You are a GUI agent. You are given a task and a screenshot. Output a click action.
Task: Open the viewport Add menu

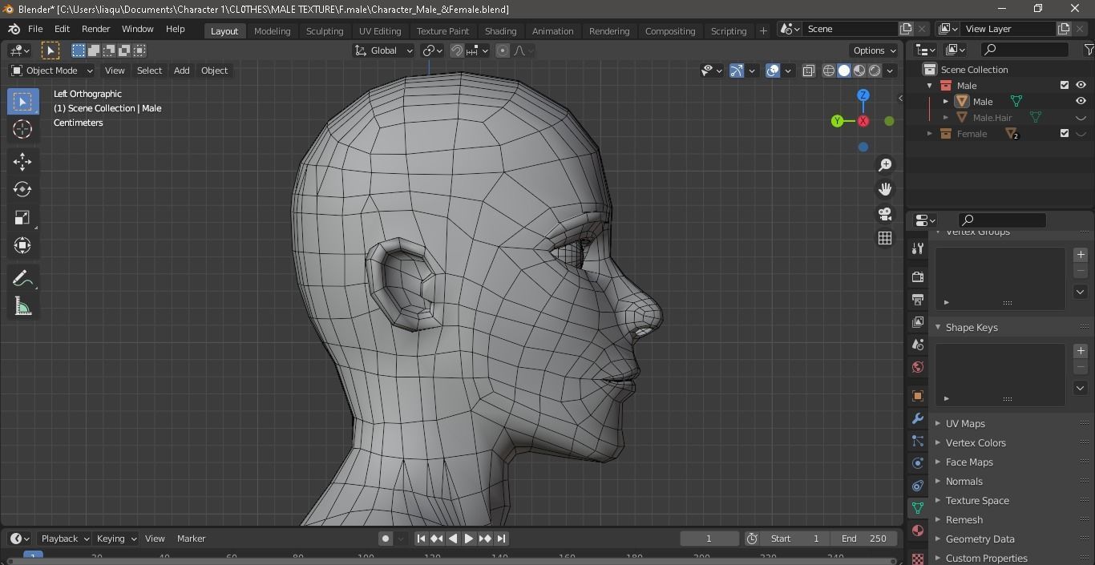182,71
